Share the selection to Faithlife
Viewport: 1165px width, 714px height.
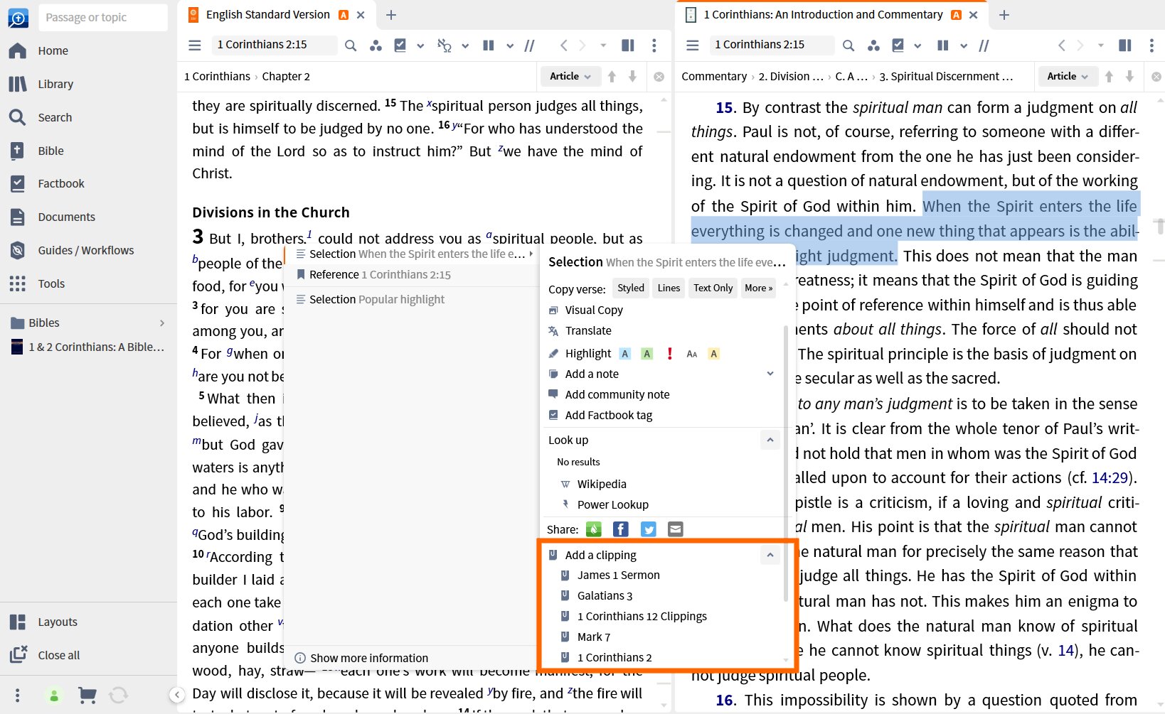[594, 529]
